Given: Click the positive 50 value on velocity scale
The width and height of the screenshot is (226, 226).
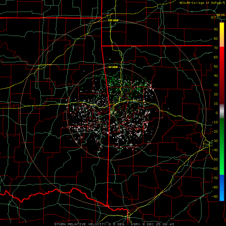Looking at the screenshot, I should pos(216,67).
